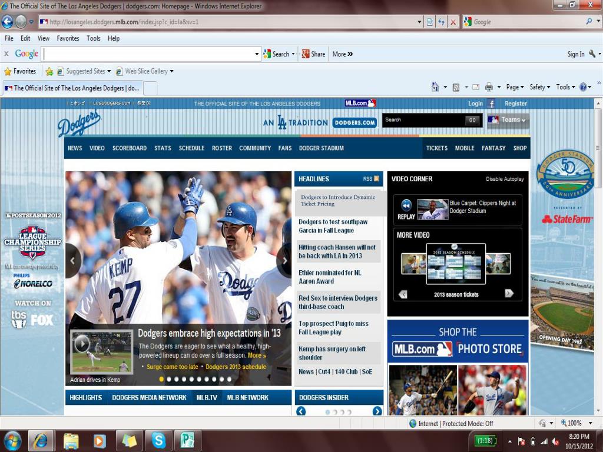Image resolution: width=603 pixels, height=452 pixels.
Task: Click the Register link
Action: pyautogui.click(x=516, y=104)
